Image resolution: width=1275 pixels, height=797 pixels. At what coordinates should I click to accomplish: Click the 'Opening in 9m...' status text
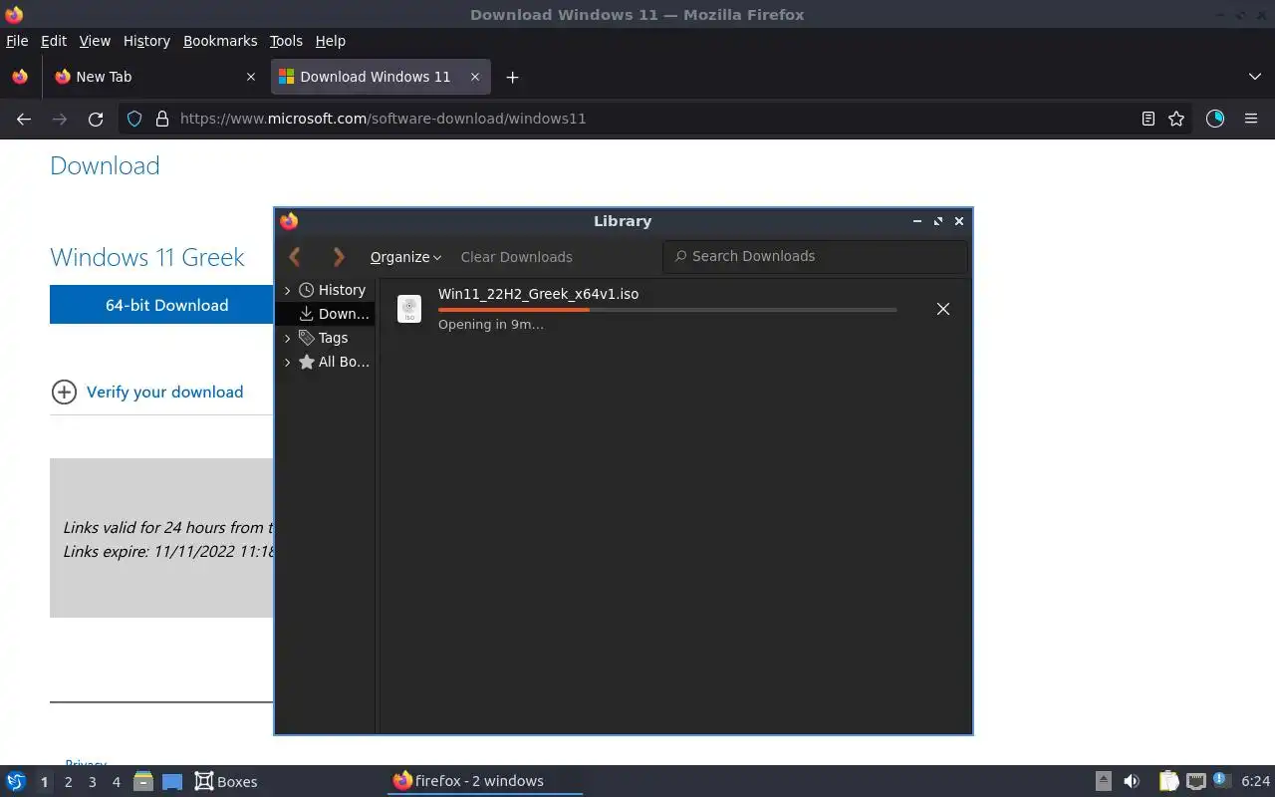(x=491, y=324)
